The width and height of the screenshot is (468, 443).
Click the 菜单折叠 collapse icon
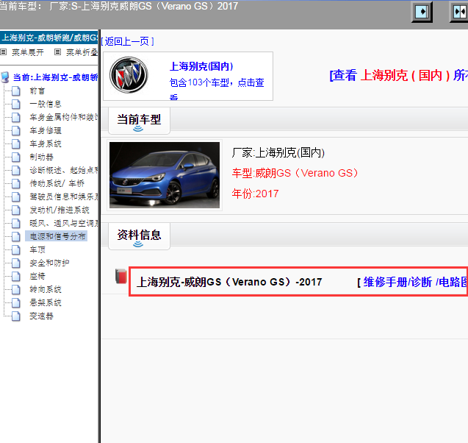(57, 52)
